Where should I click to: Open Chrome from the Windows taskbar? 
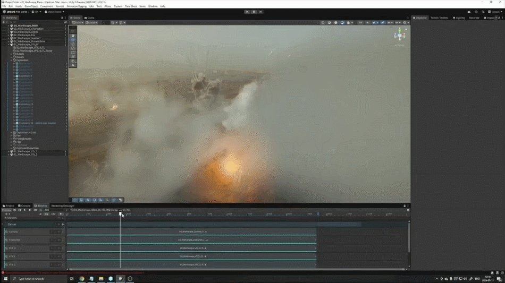click(x=82, y=279)
